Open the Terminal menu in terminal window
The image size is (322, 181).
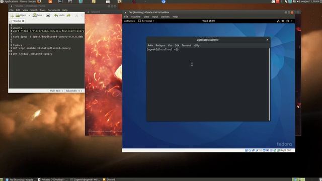[x=186, y=46]
